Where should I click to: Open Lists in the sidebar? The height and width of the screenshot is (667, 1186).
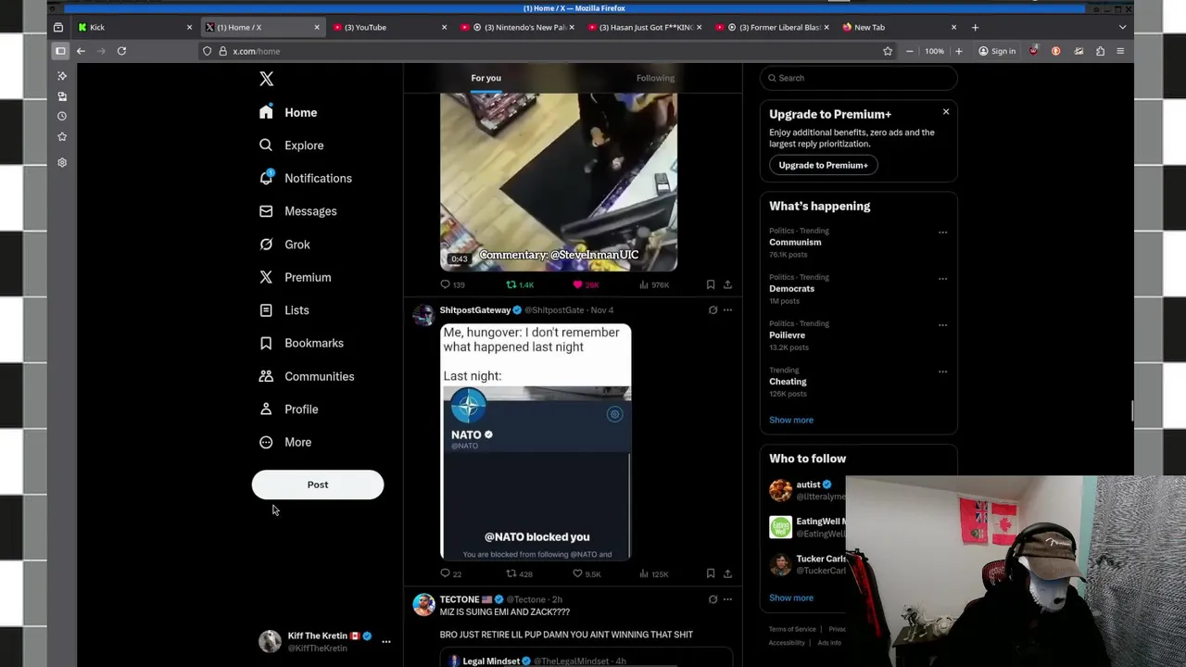(284, 310)
